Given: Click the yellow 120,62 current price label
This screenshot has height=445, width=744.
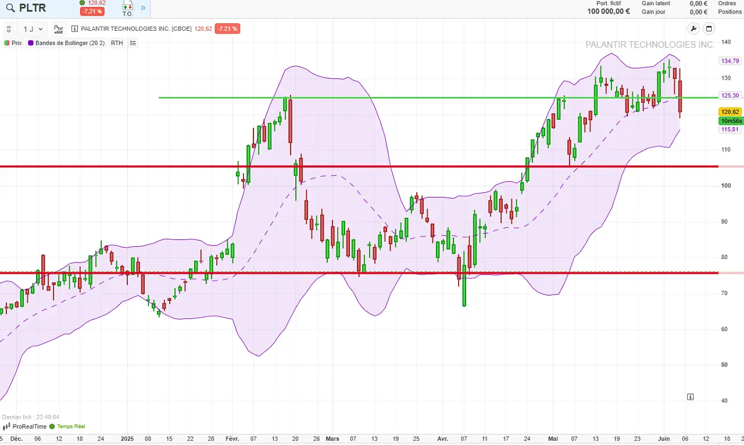Looking at the screenshot, I should click(x=730, y=112).
